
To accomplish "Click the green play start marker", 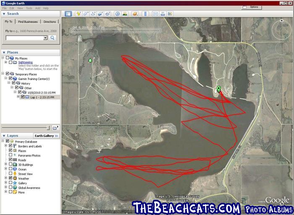I will click(x=219, y=88).
